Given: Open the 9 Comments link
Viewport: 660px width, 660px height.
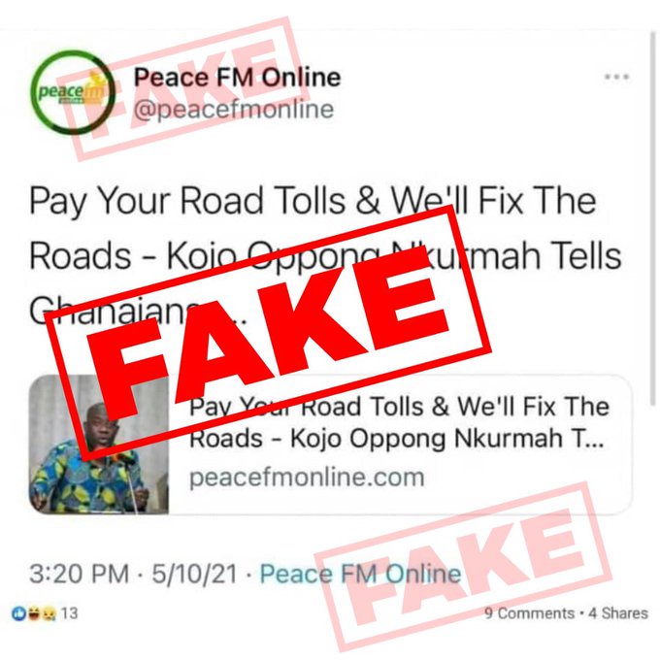Looking at the screenshot, I should (530, 613).
